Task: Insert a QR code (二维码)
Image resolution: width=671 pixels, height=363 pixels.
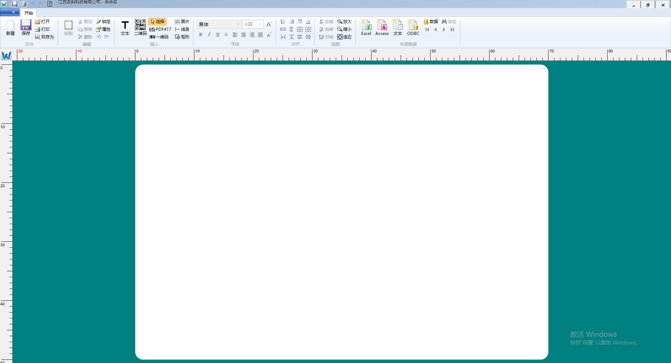Action: 140,27
